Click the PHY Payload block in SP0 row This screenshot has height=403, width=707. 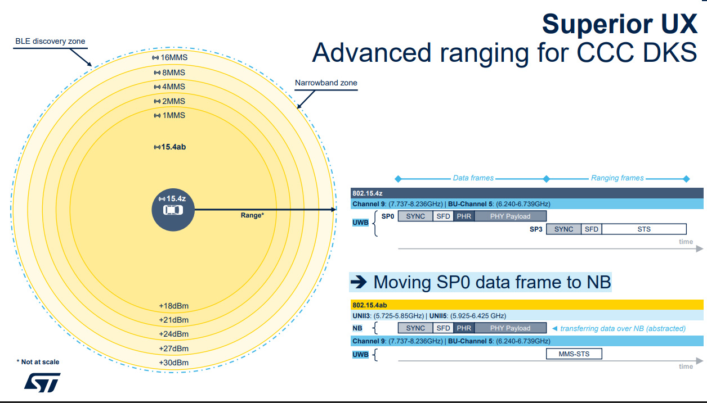click(x=510, y=216)
